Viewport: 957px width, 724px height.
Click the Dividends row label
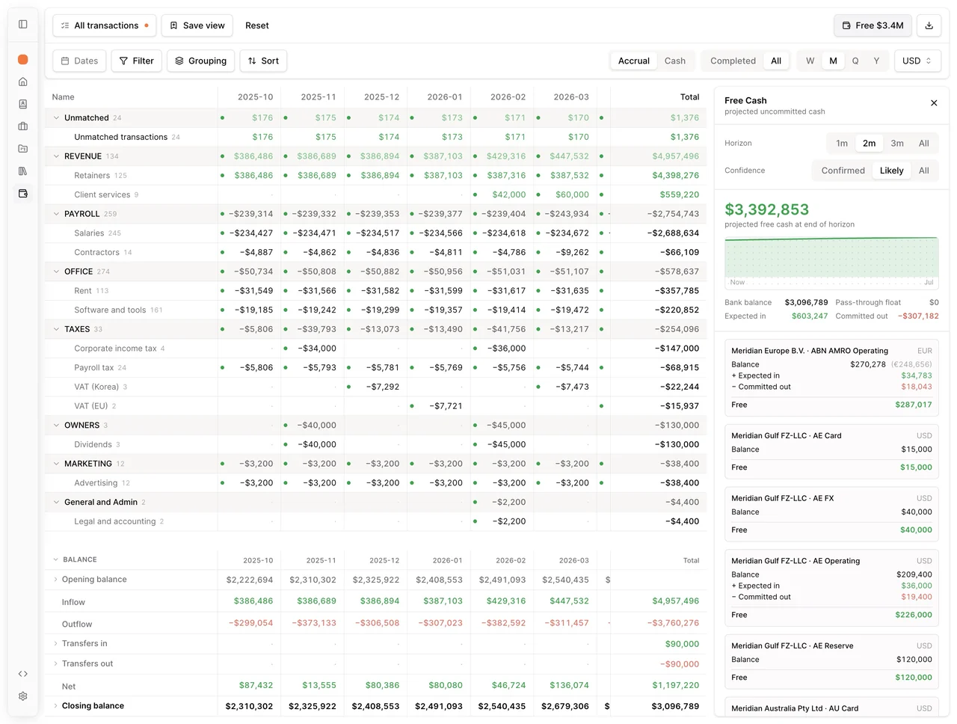tap(93, 444)
